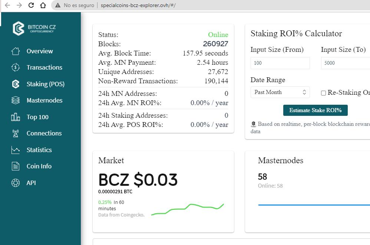Click the Statistics line chart icon
This screenshot has width=370, height=245.
16,150
